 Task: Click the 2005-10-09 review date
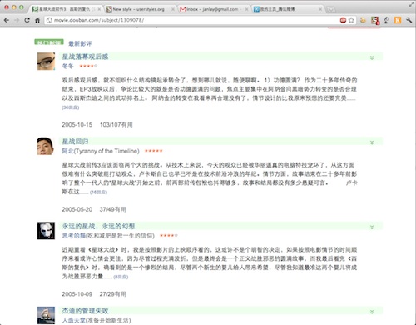point(77,294)
